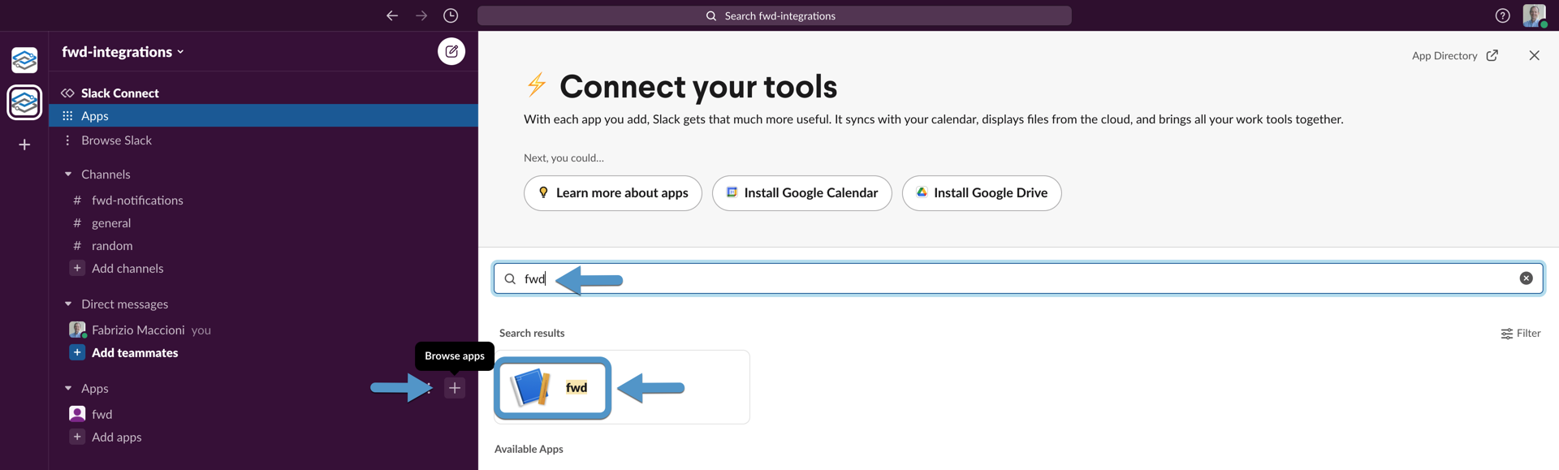Click Add channels
Image resolution: width=1559 pixels, height=470 pixels.
click(x=127, y=268)
